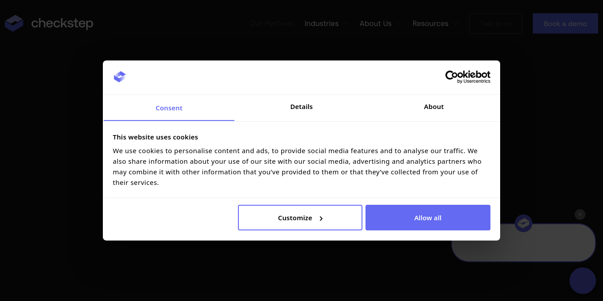The height and width of the screenshot is (301, 603).
Task: Open the Our Platform nav item
Action: 272,23
